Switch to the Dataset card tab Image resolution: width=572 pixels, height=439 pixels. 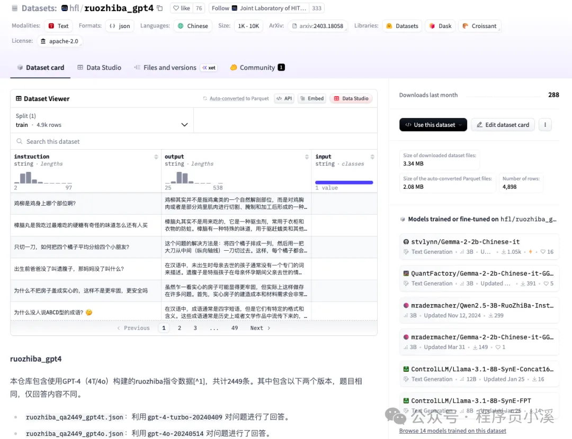[40, 67]
